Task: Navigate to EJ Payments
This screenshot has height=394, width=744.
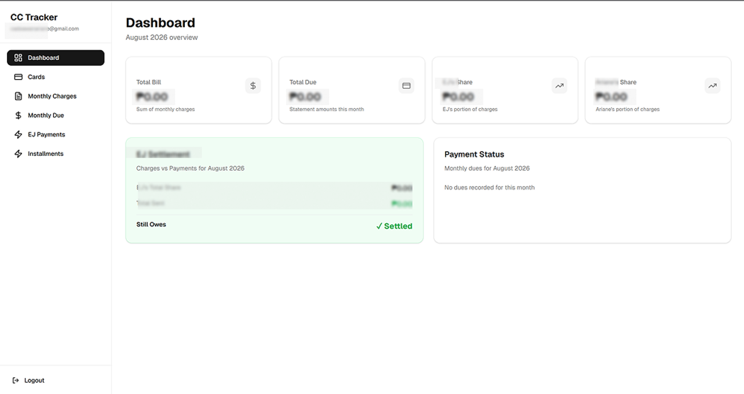Action: click(x=56, y=134)
